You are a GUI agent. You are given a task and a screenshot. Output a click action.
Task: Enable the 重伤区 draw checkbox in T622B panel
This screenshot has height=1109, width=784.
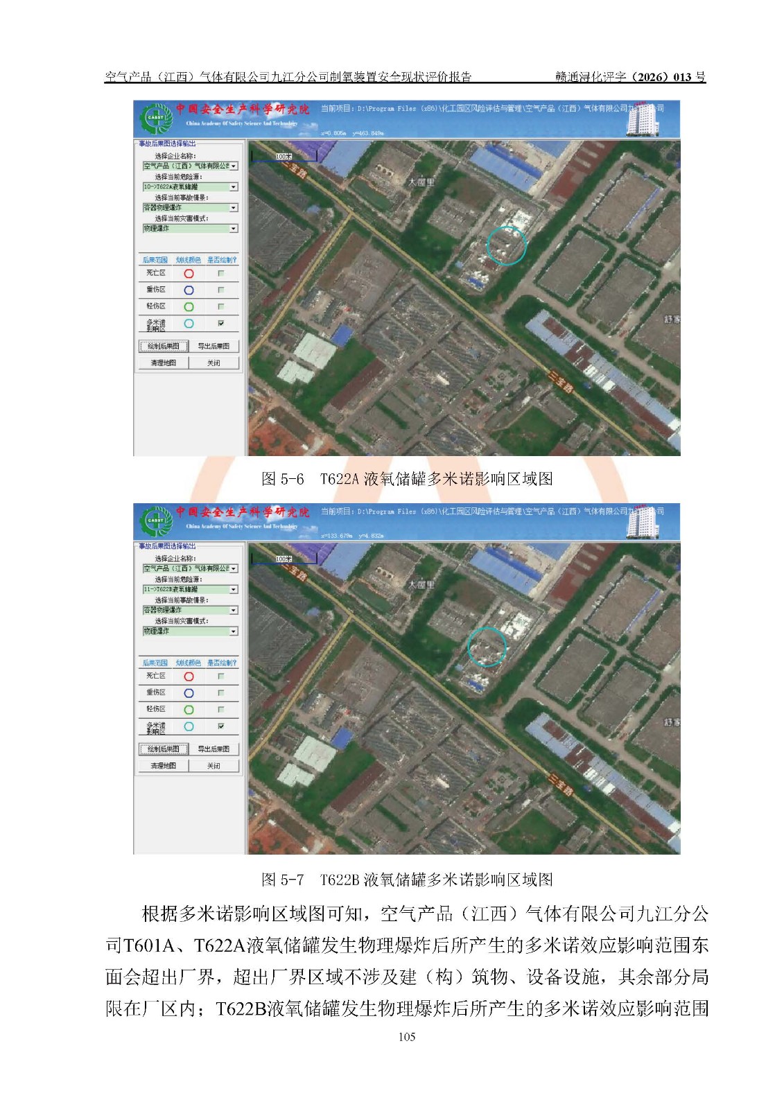pyautogui.click(x=221, y=693)
